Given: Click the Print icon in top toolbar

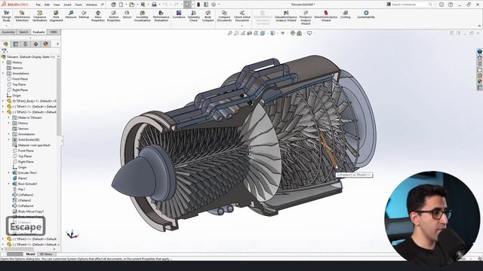Looking at the screenshot, I should 154,5.
